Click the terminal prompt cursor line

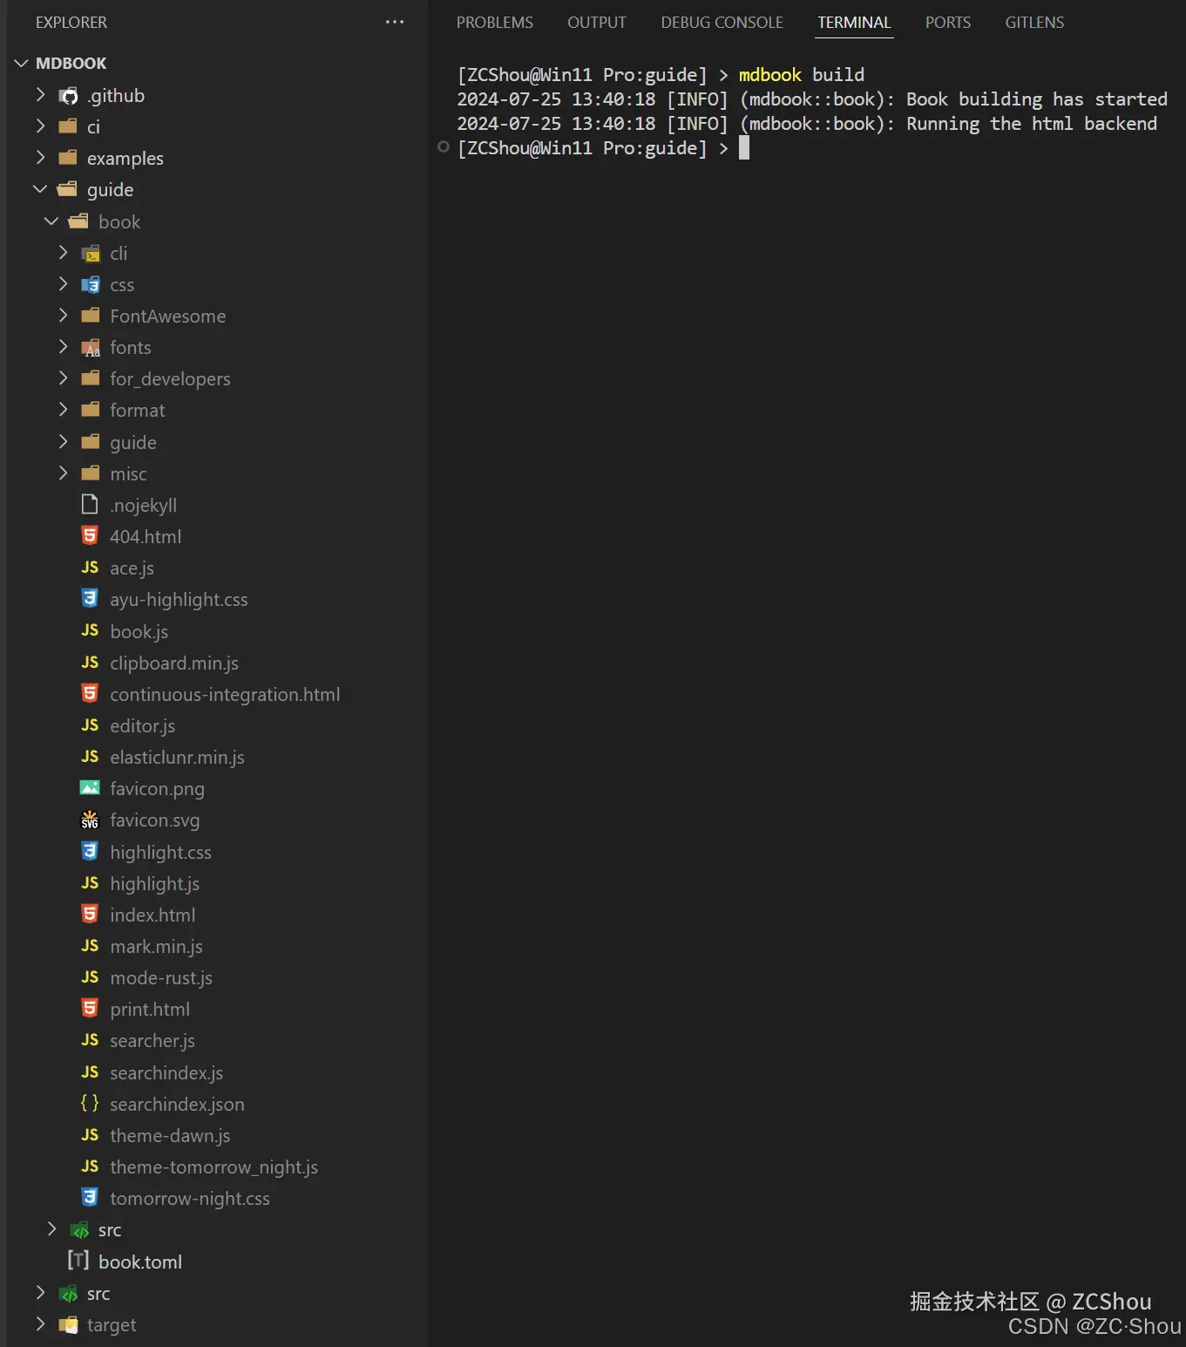pyautogui.click(x=603, y=148)
